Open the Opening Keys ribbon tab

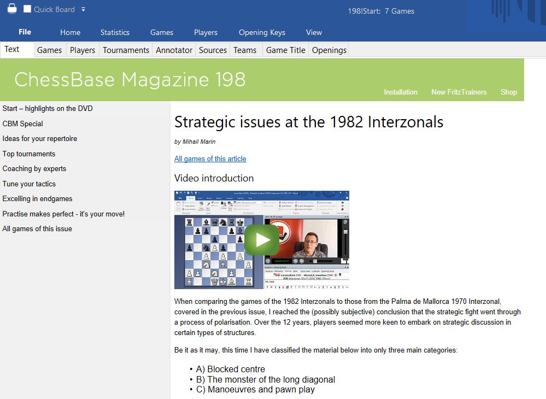click(262, 32)
